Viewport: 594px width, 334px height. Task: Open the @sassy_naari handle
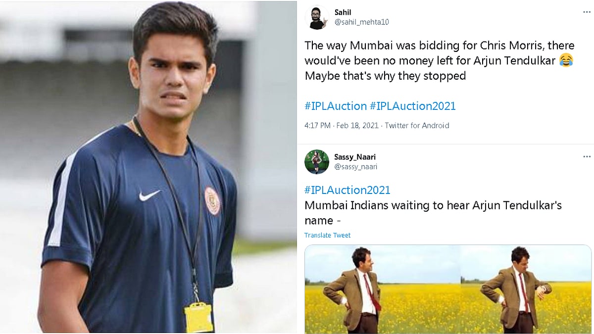point(355,167)
